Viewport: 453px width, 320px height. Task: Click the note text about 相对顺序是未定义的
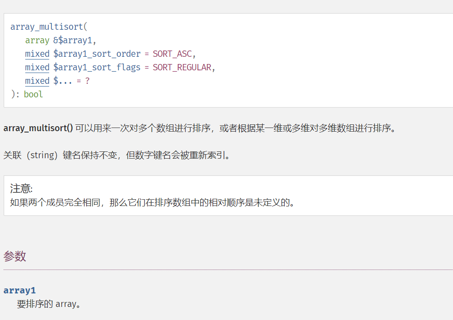(x=153, y=202)
